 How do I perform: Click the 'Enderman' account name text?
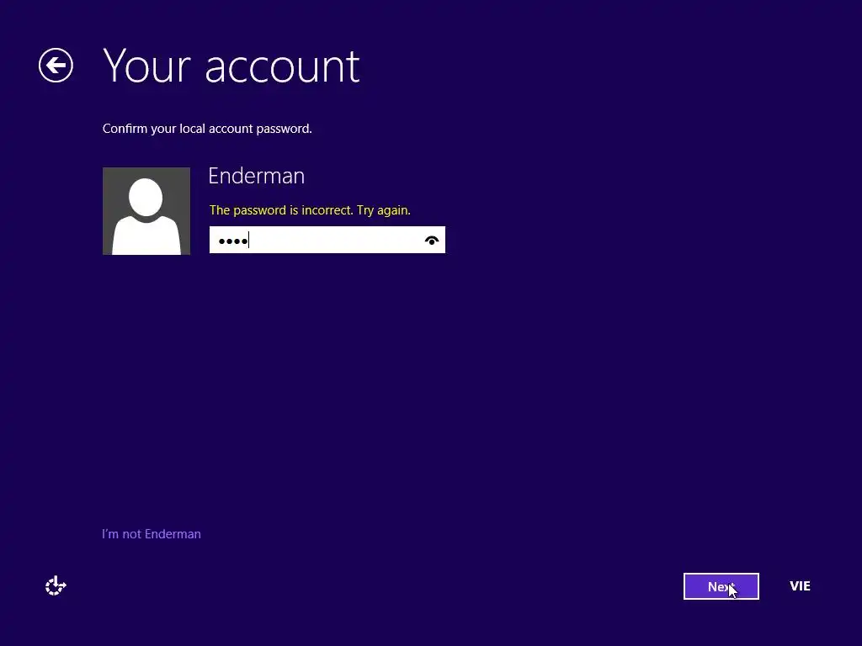(256, 176)
